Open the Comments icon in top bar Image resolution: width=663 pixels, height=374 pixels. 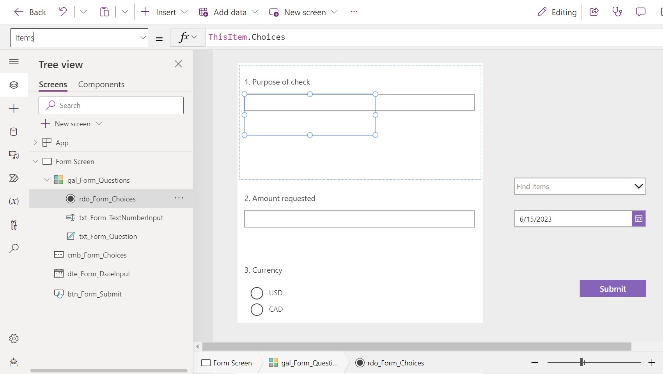click(641, 12)
